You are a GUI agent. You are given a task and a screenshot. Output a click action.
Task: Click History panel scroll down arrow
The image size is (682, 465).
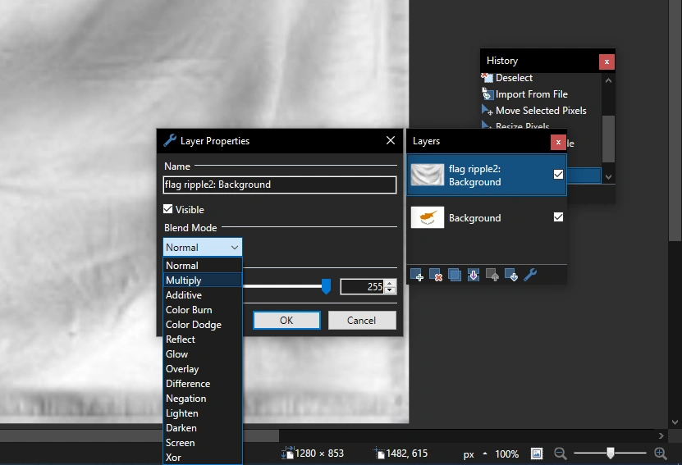(x=608, y=177)
